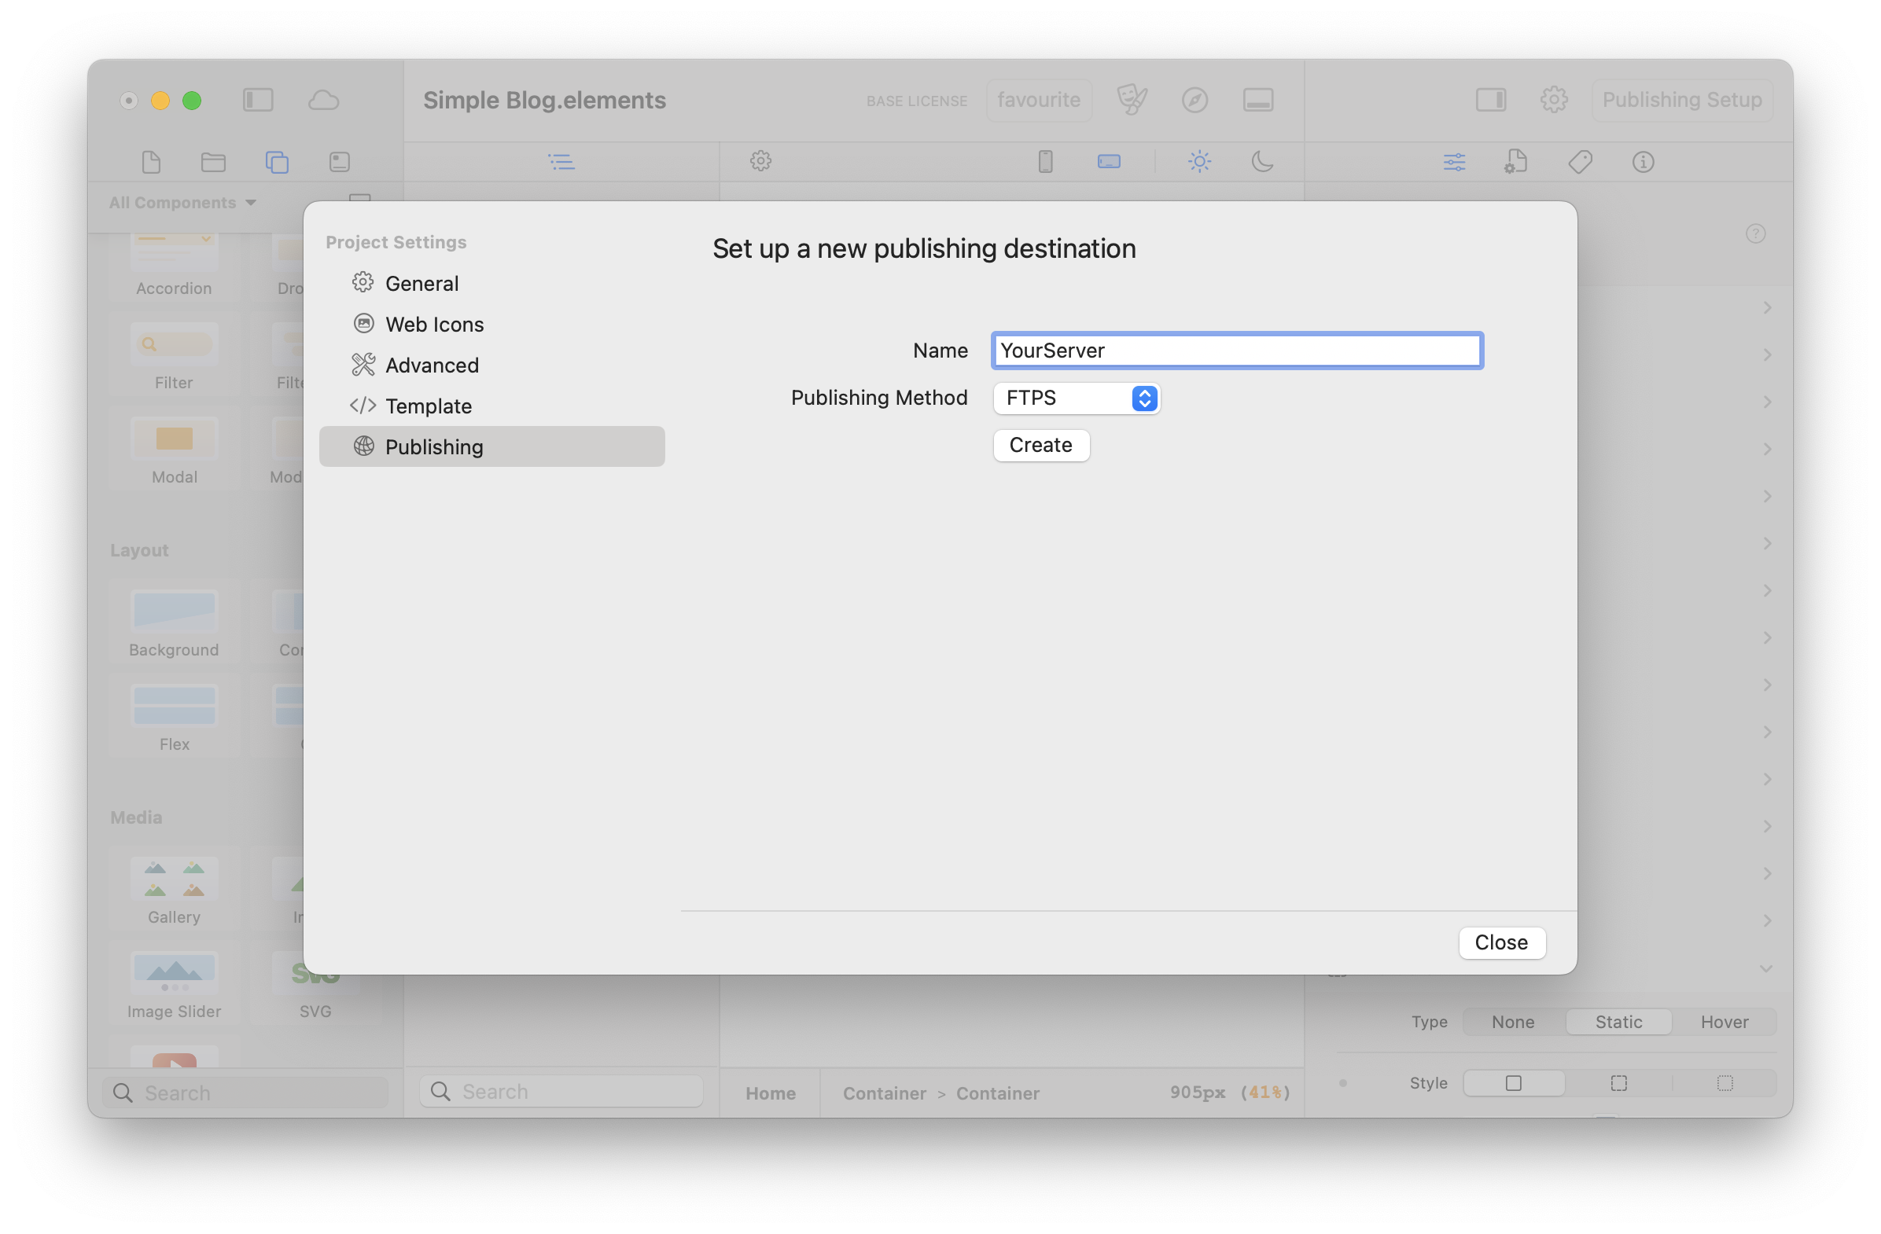1881x1234 pixels.
Task: Open the favourite popup in title bar
Action: click(x=1038, y=101)
